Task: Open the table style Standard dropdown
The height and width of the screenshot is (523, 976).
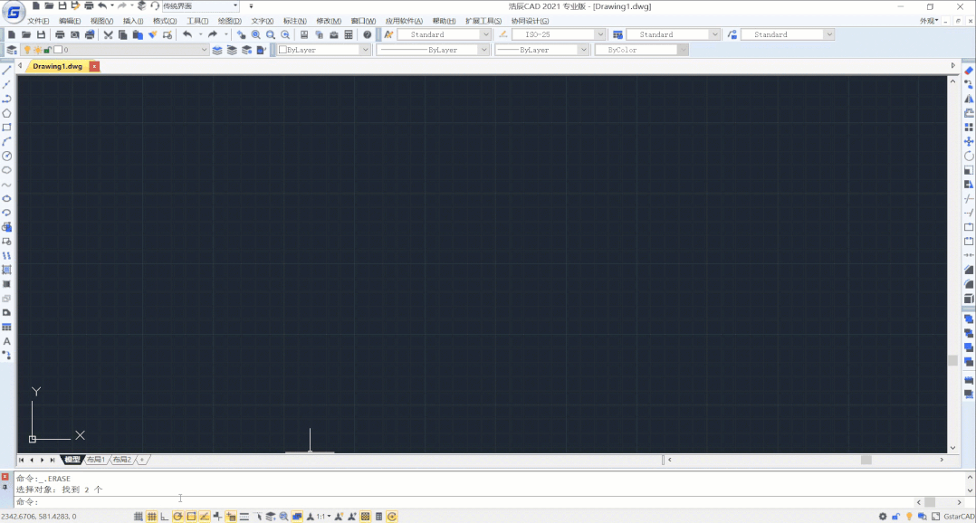Action: (x=714, y=34)
